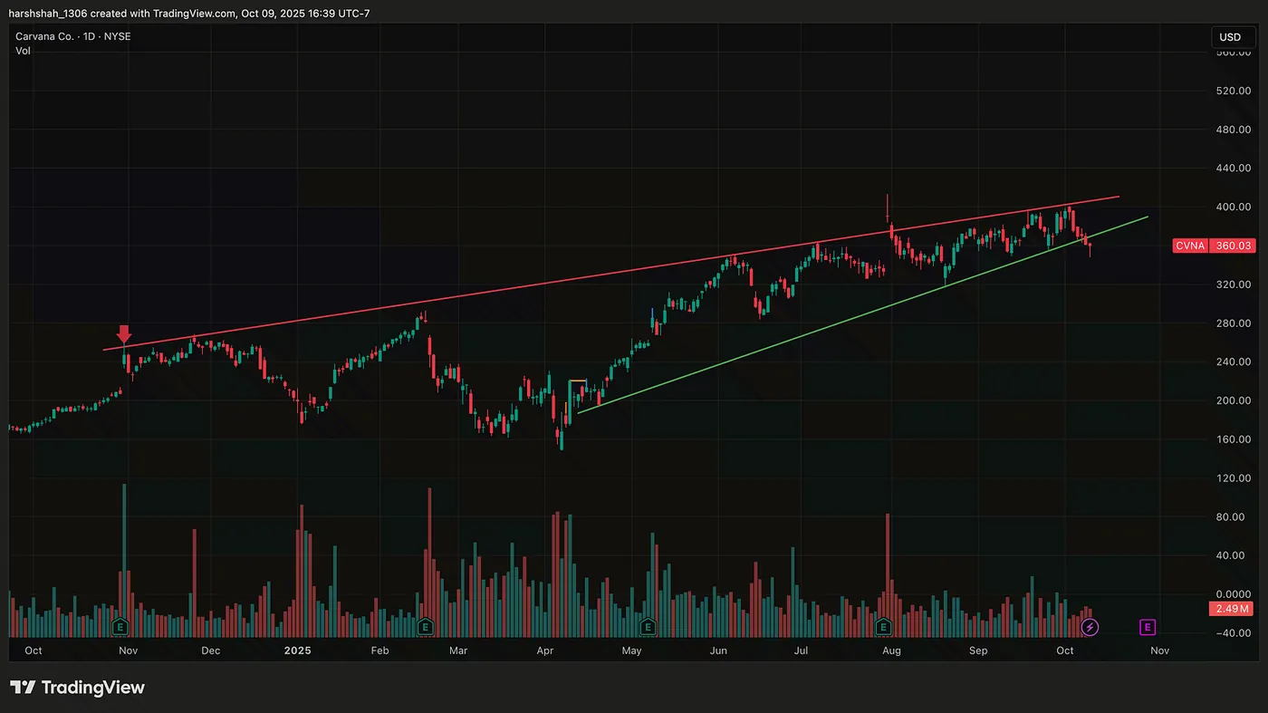Viewport: 1268px width, 713px height.
Task: Click the 200.00 price axis label
Action: (1234, 401)
